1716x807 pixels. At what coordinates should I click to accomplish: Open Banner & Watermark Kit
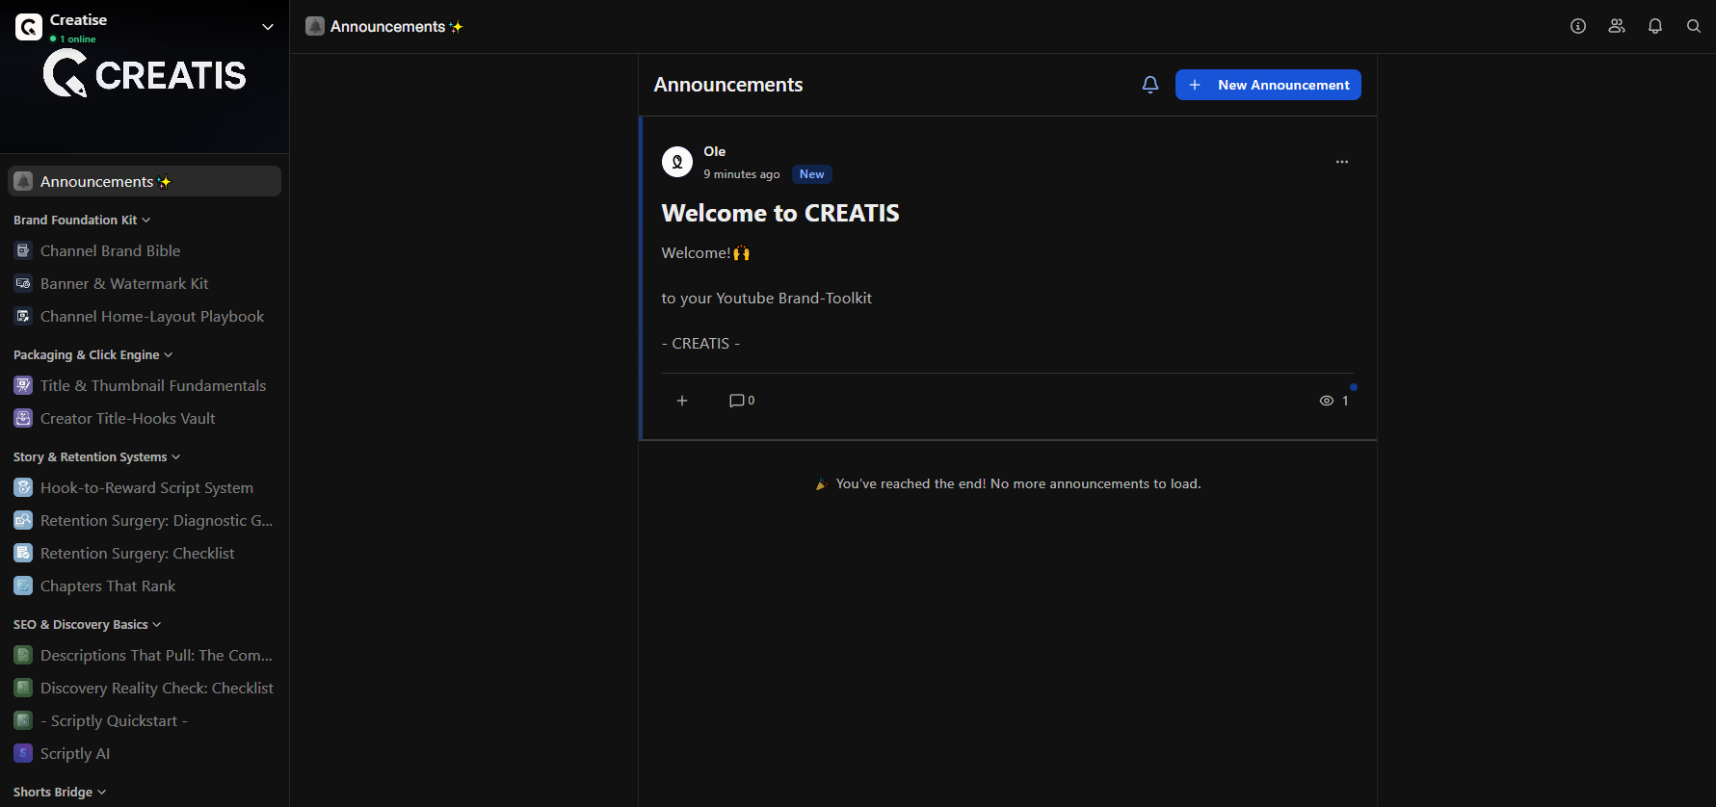tap(145, 283)
